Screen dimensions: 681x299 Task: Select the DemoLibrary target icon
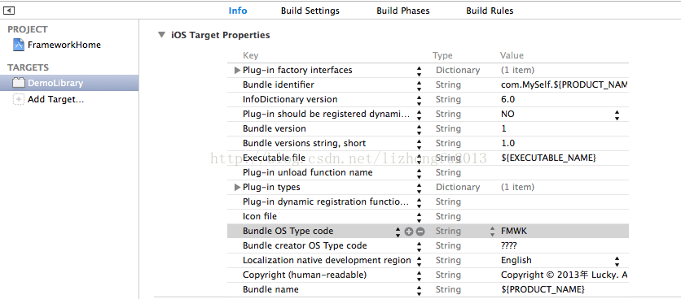click(x=19, y=83)
